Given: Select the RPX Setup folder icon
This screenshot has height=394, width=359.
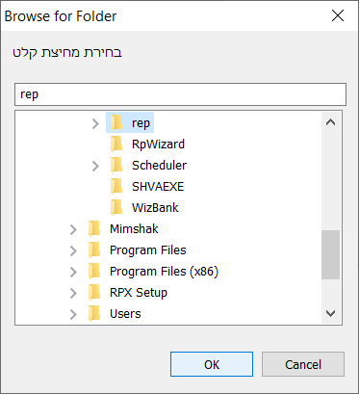Looking at the screenshot, I should click(94, 292).
